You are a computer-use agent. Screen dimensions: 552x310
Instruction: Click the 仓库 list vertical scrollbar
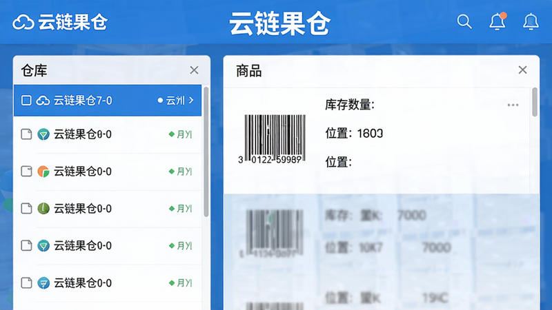[x=206, y=152]
